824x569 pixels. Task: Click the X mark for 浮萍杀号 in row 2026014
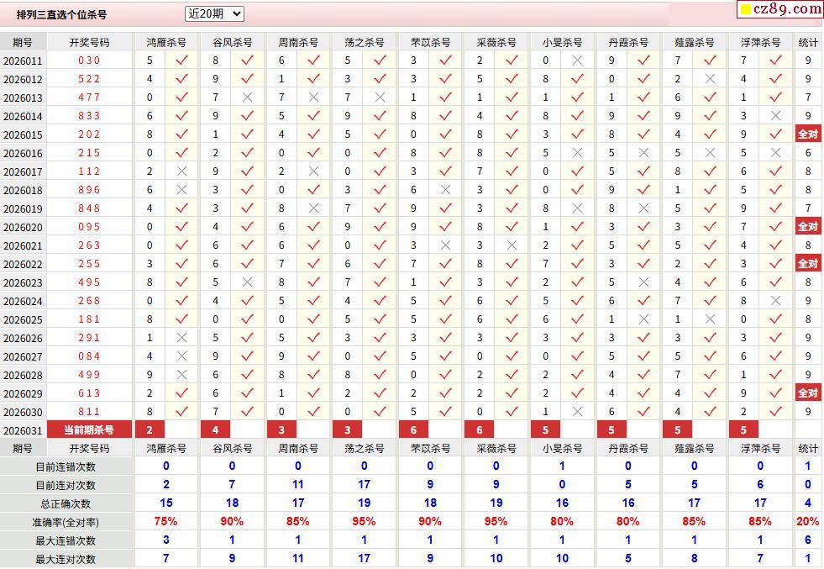click(775, 116)
